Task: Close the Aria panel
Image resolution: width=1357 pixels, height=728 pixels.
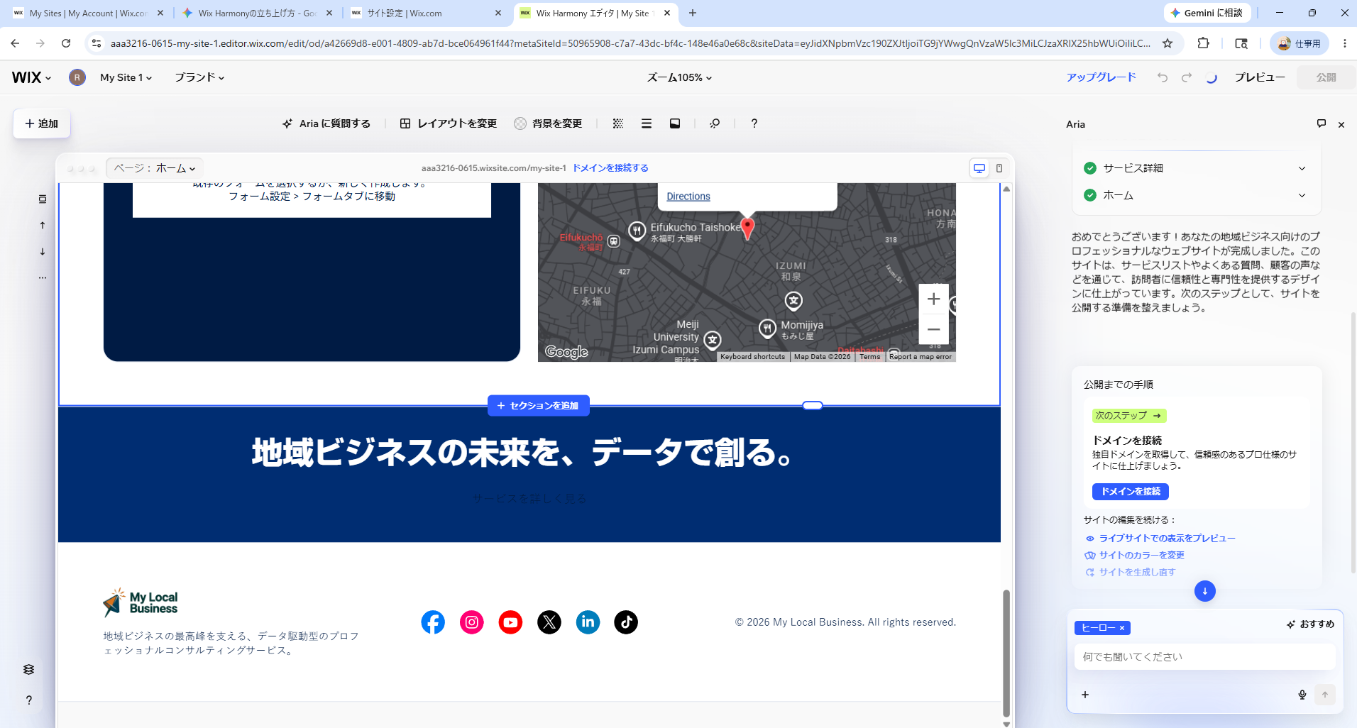Action: (x=1341, y=124)
